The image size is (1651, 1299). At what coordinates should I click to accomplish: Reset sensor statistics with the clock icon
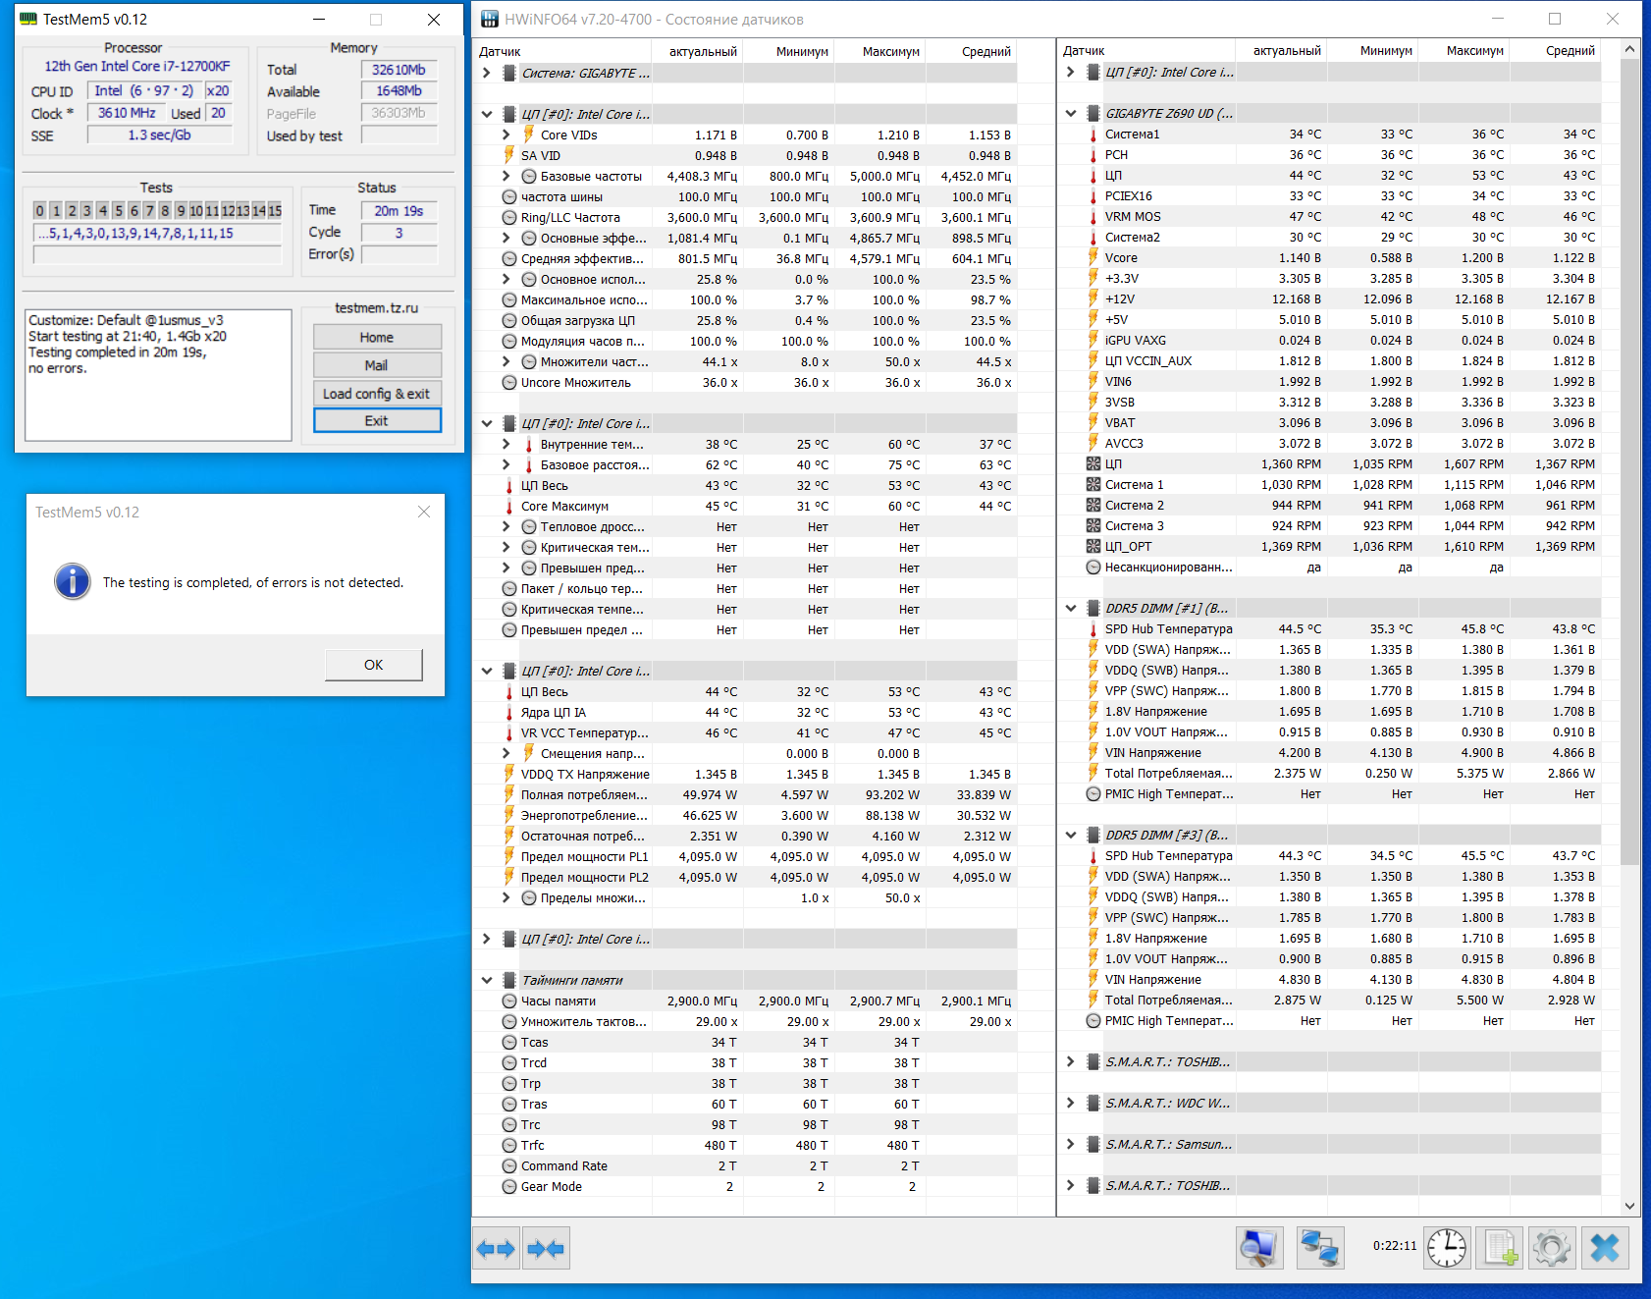click(1447, 1248)
